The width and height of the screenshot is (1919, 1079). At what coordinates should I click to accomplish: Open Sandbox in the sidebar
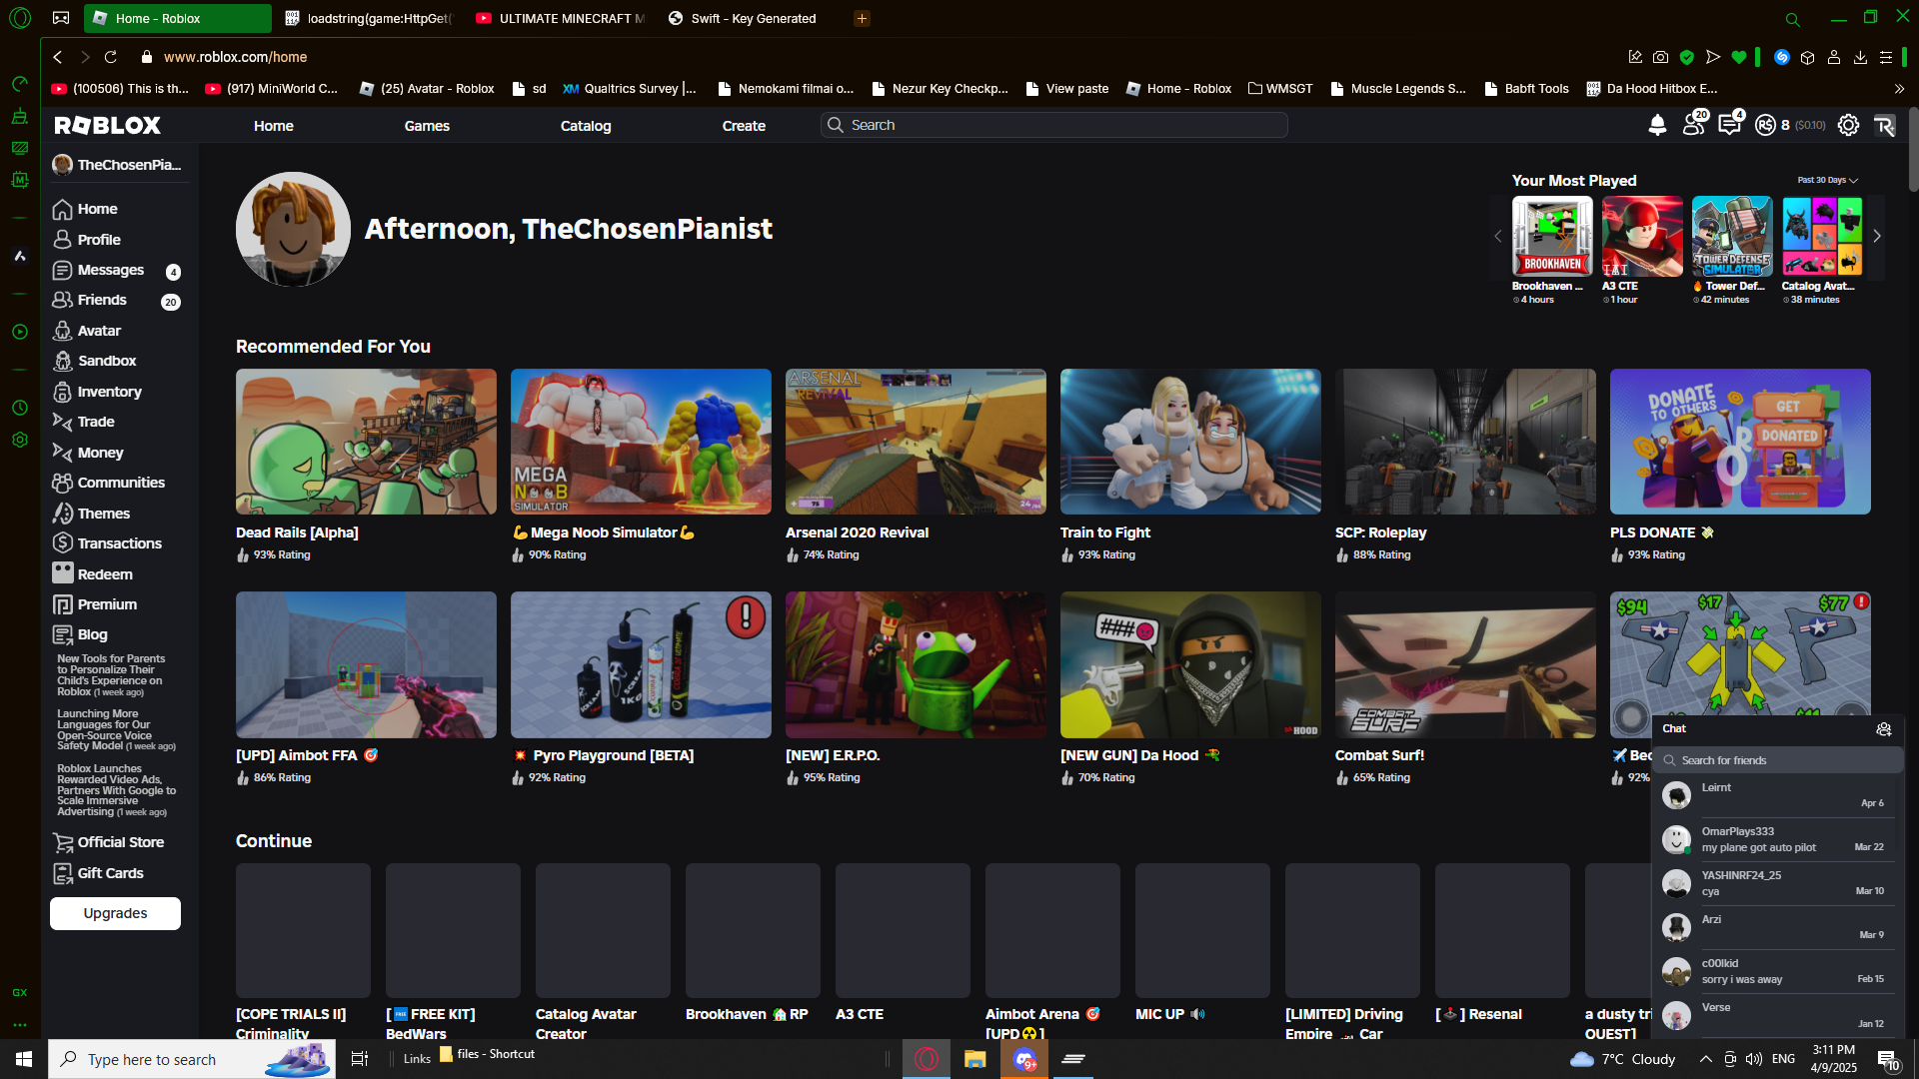pyautogui.click(x=107, y=361)
